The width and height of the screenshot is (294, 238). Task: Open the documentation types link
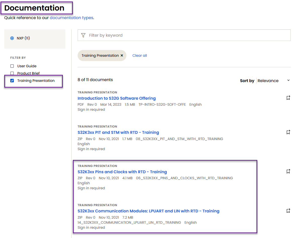[x=72, y=18]
